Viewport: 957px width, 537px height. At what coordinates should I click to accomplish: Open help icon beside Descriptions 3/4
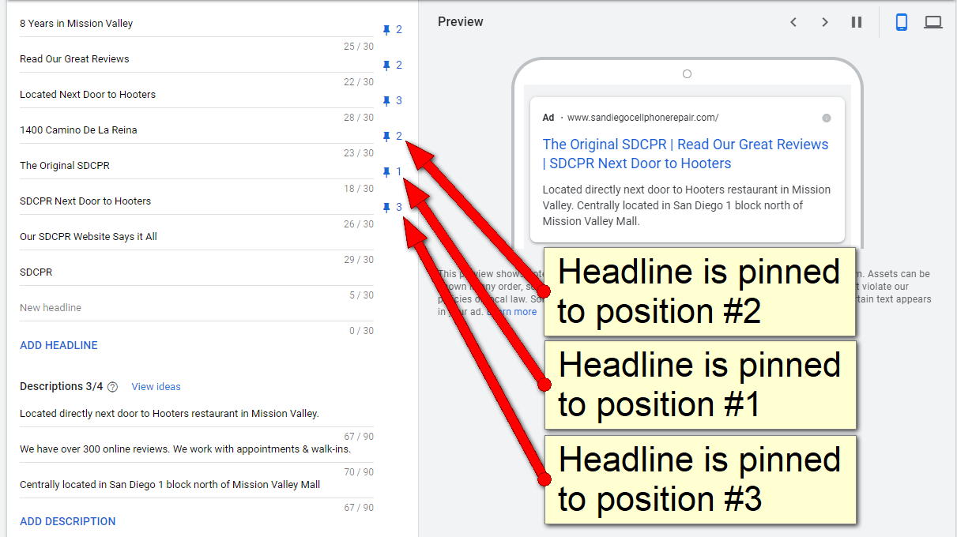point(112,387)
